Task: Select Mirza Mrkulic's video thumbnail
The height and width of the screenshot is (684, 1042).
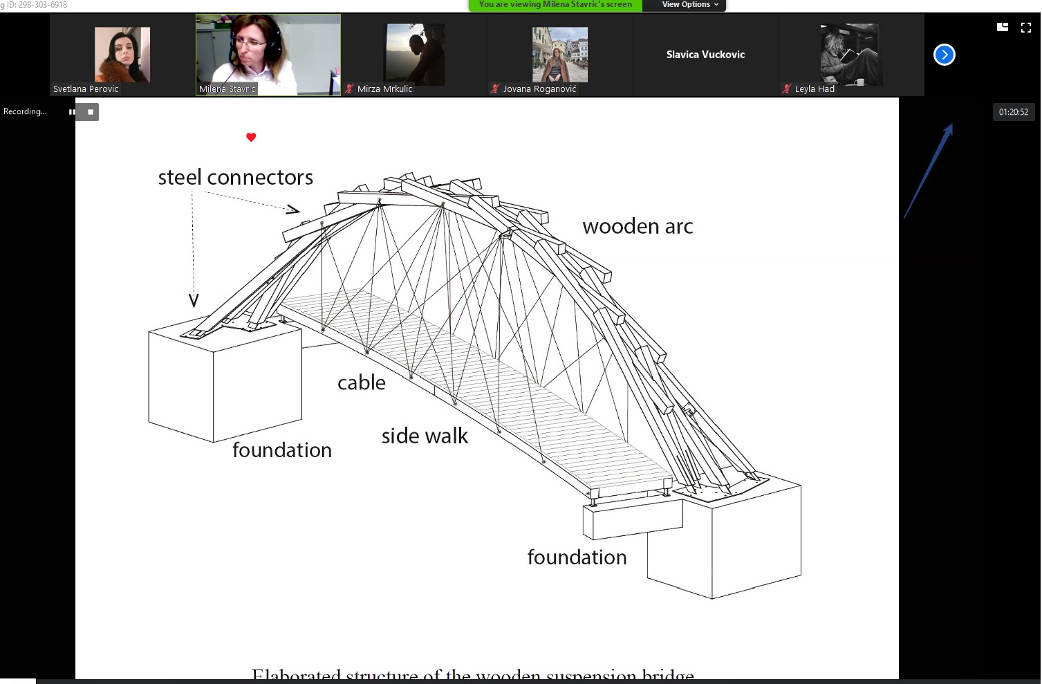Action: [414, 55]
